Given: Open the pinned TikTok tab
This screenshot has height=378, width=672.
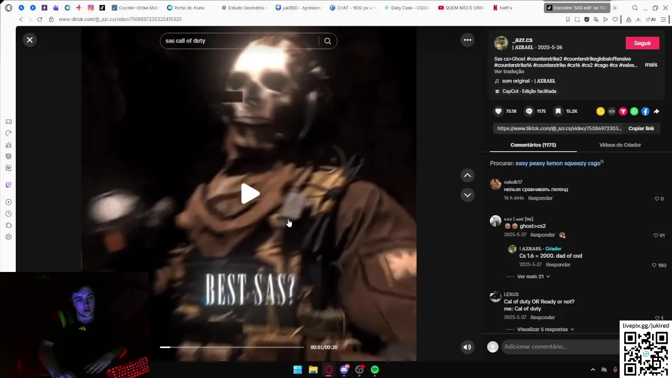Looking at the screenshot, I should 102,8.
